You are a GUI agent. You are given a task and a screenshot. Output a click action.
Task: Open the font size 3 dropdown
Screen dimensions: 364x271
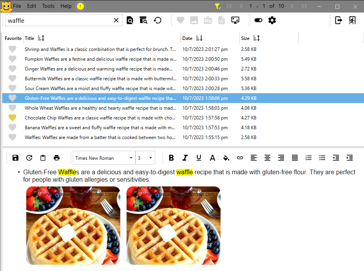[145, 158]
